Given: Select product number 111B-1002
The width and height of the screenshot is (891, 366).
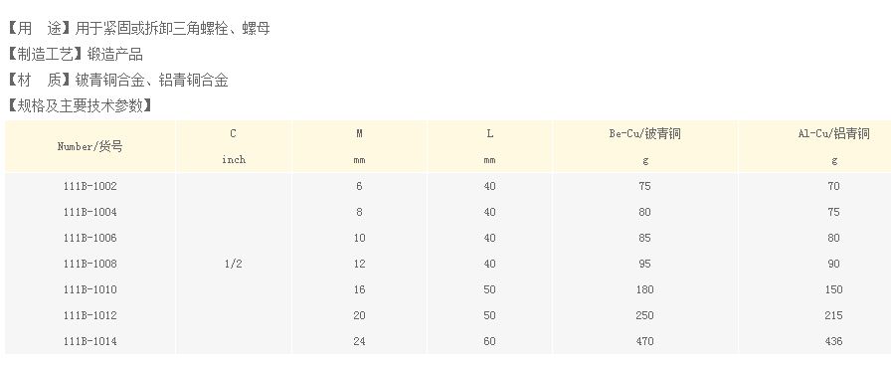Looking at the screenshot, I should coord(89,186).
